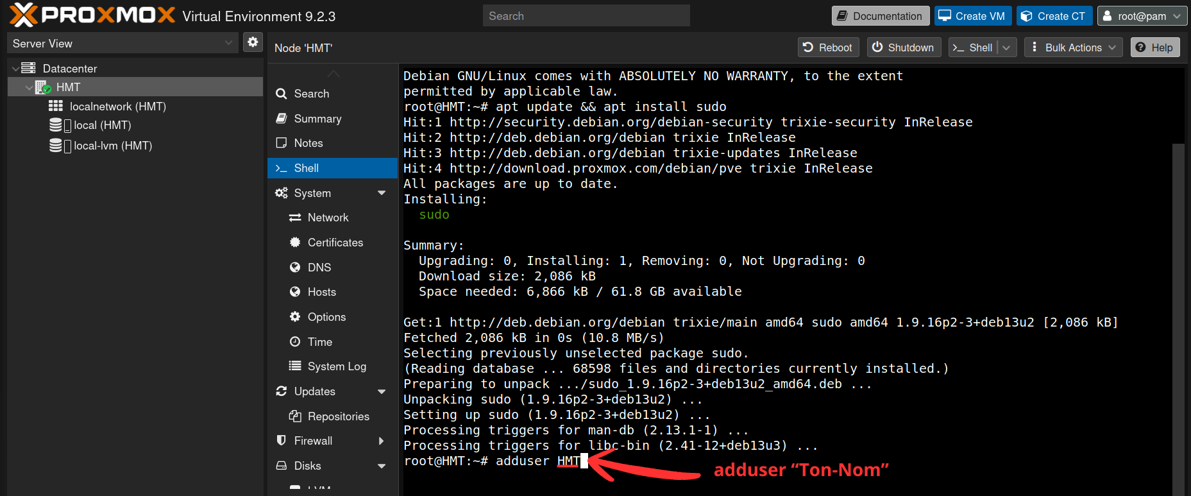Image resolution: width=1191 pixels, height=496 pixels.
Task: Click the localnetwork (HMT) grid icon
Action: point(56,106)
